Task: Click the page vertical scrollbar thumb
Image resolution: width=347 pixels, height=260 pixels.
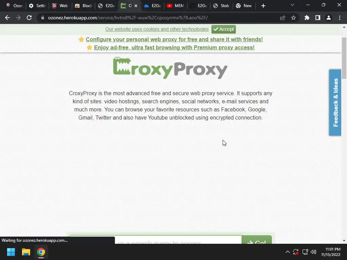Action: coord(344,58)
